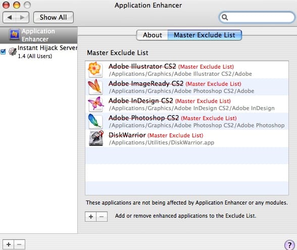Switch to the About tab
Screen dimensions: 297x250
tap(152, 35)
